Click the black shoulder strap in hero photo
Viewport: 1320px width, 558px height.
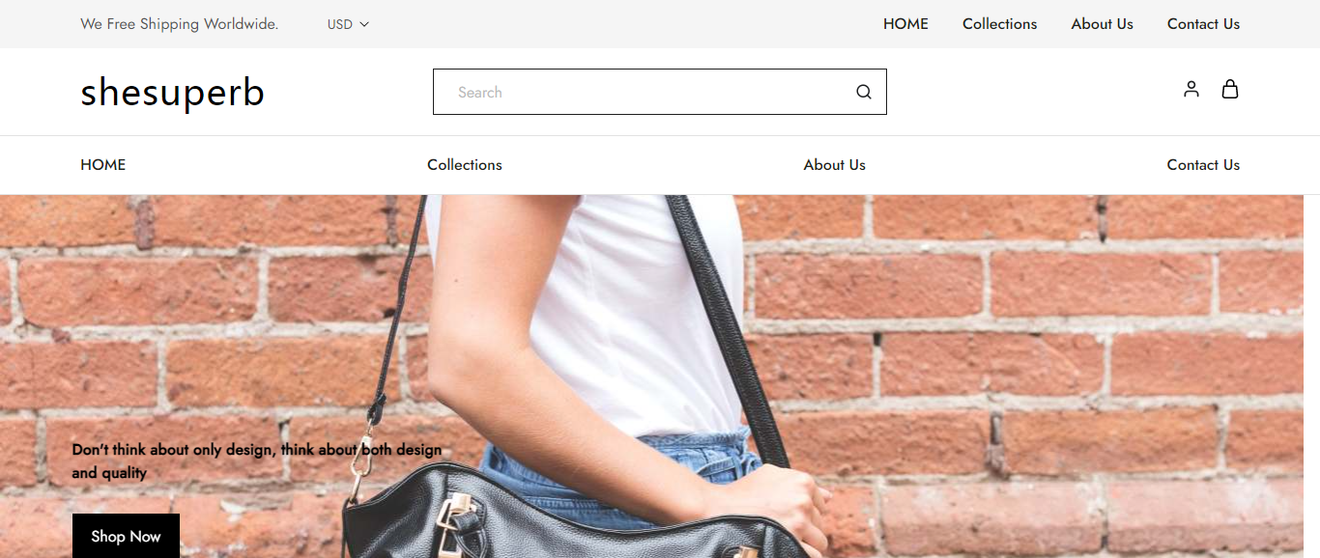(725, 319)
